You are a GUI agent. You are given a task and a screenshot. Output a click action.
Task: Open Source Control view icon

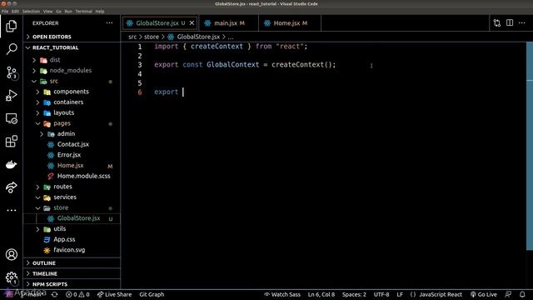coord(11,72)
